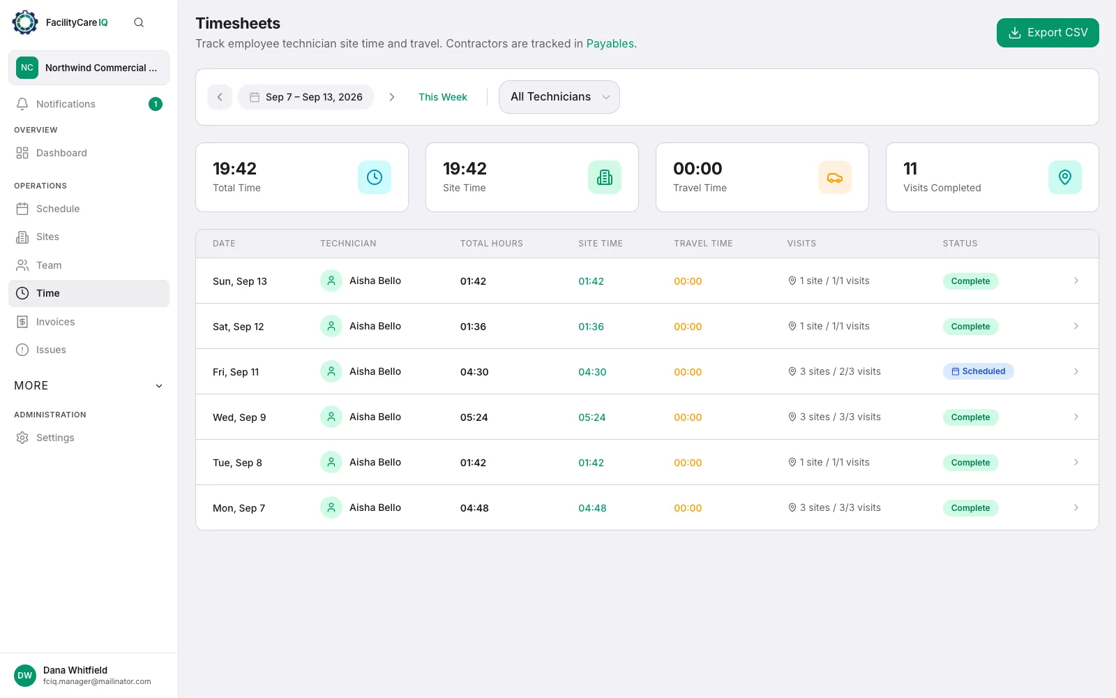Follow the Payables link
The height and width of the screenshot is (698, 1116).
click(610, 43)
